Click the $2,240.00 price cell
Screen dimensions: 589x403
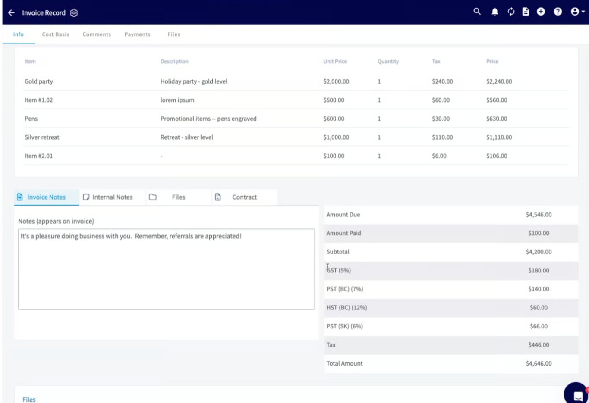tap(499, 81)
